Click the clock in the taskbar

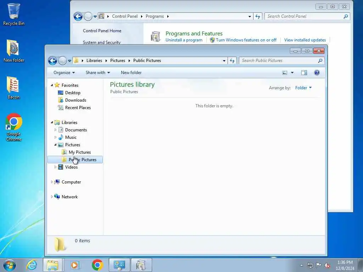[x=345, y=265]
